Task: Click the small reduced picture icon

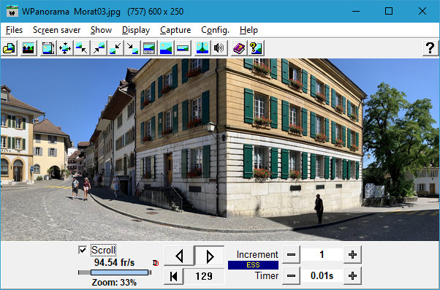Action: point(183,48)
